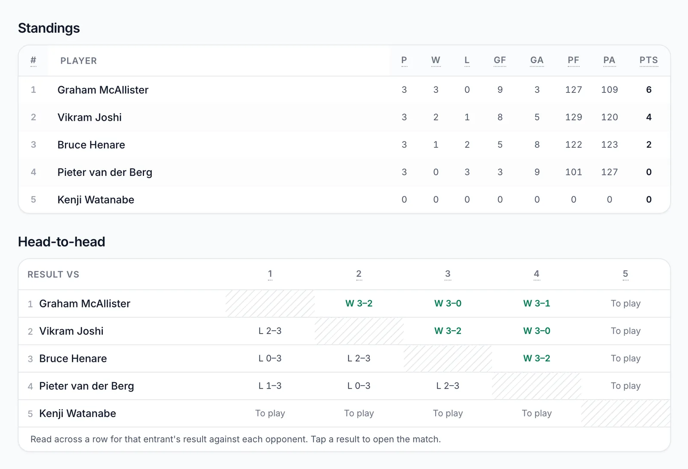Open Pieter van der Berg's L 2–3 result against Bruce Henare
The width and height of the screenshot is (688, 469).
coord(448,386)
